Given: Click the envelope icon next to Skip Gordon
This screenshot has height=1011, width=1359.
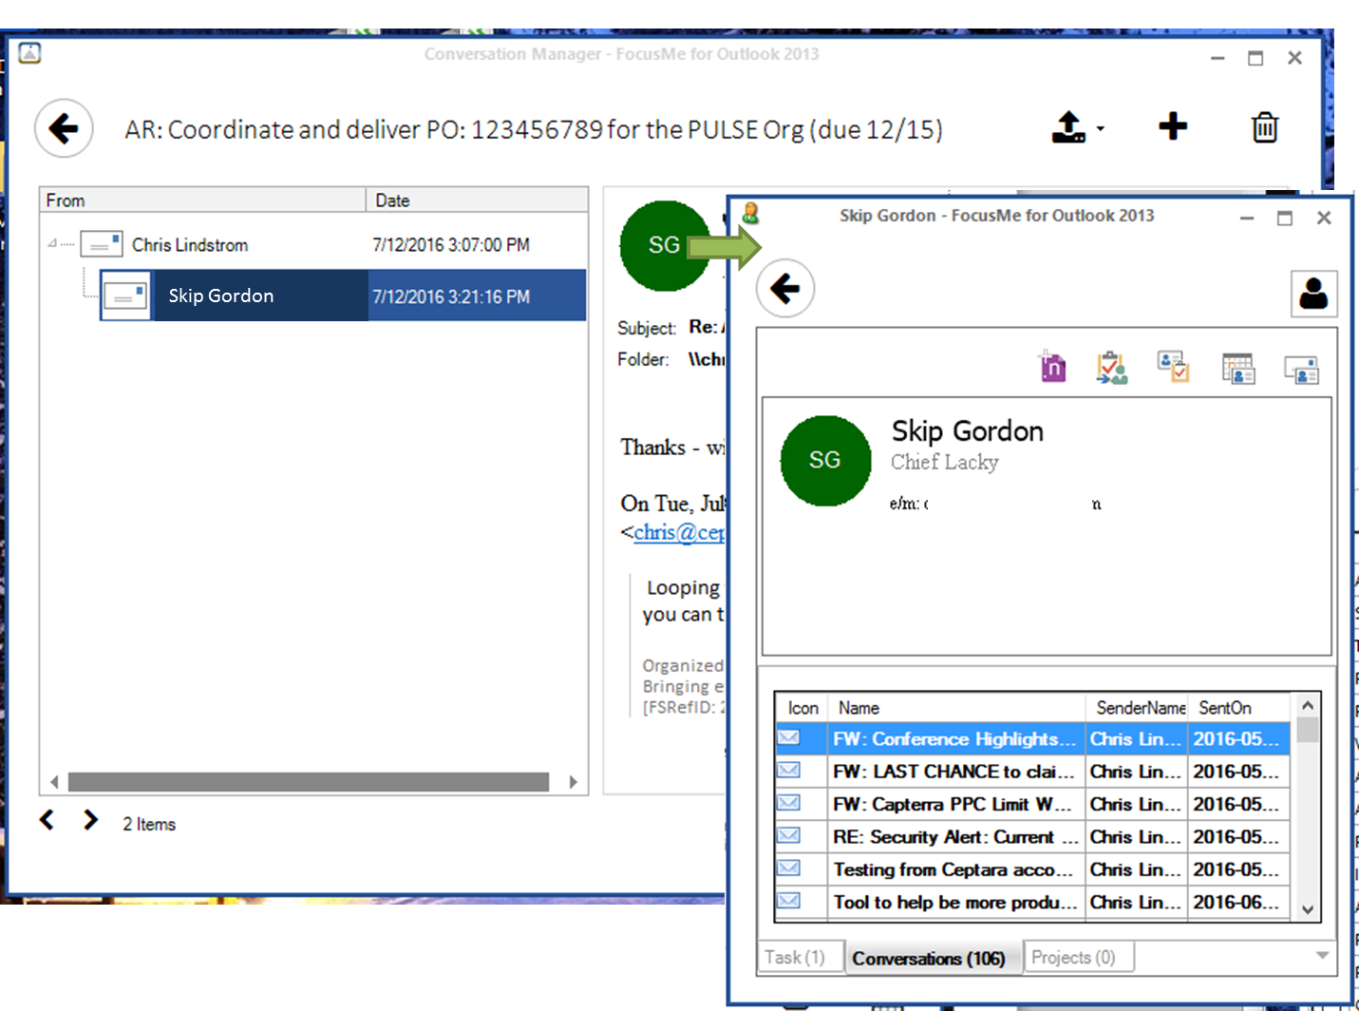Looking at the screenshot, I should point(126,296).
